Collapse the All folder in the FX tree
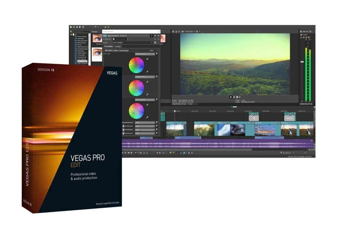The width and height of the screenshot is (338, 232). tap(71, 34)
